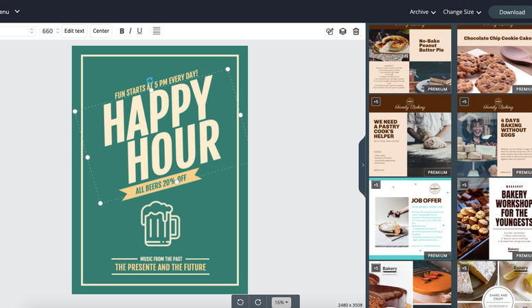
Task: Collapse the templates side panel arrow
Action: click(x=362, y=165)
